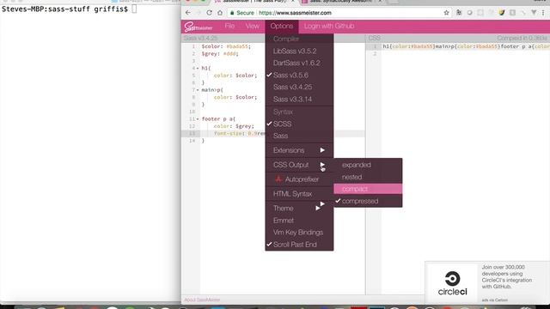Toggle Vim Key Bindings

pos(299,233)
